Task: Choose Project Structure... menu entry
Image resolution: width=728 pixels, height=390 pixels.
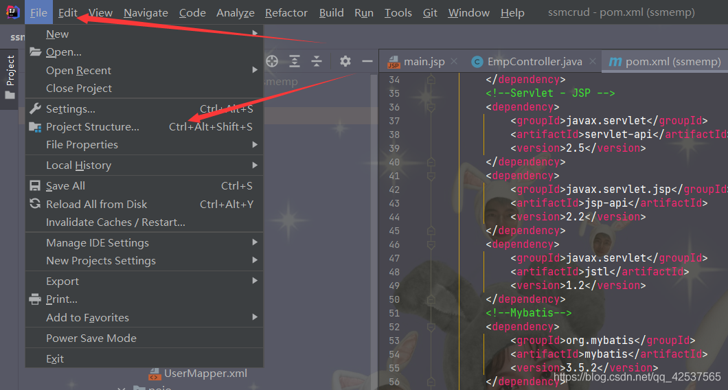Action: click(144, 127)
